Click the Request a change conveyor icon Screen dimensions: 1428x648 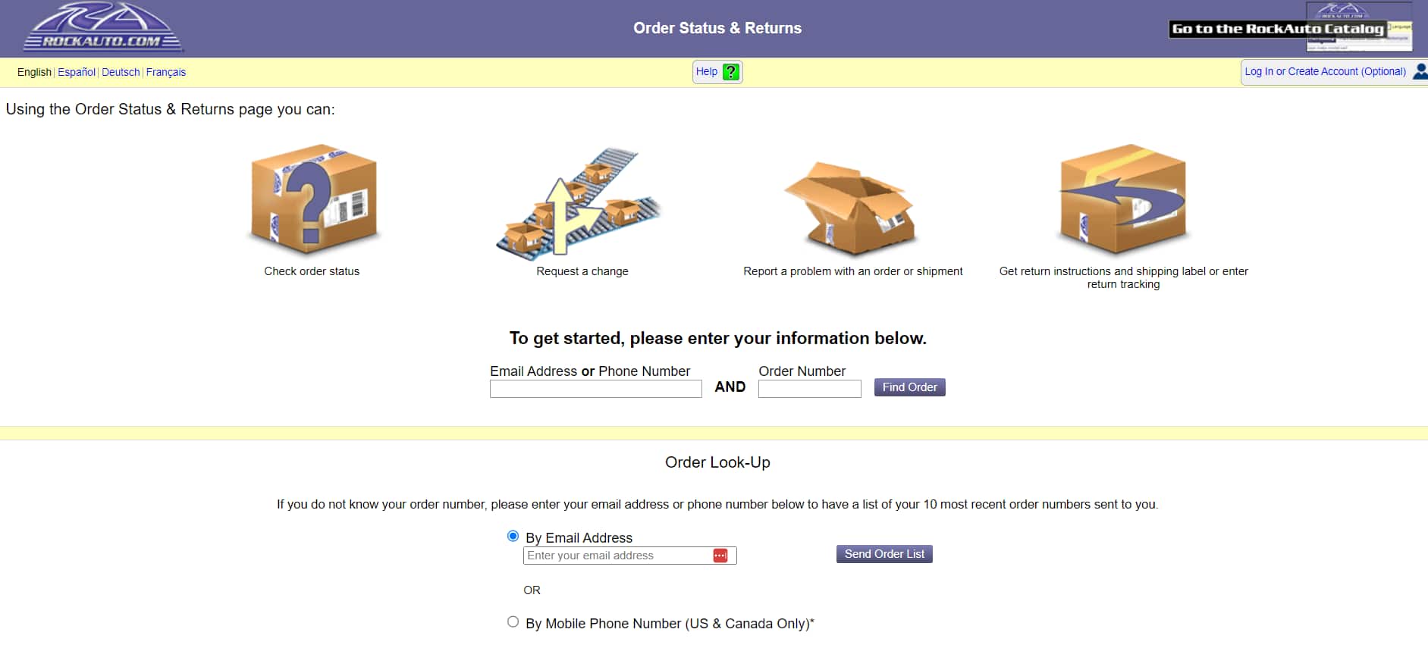click(580, 202)
